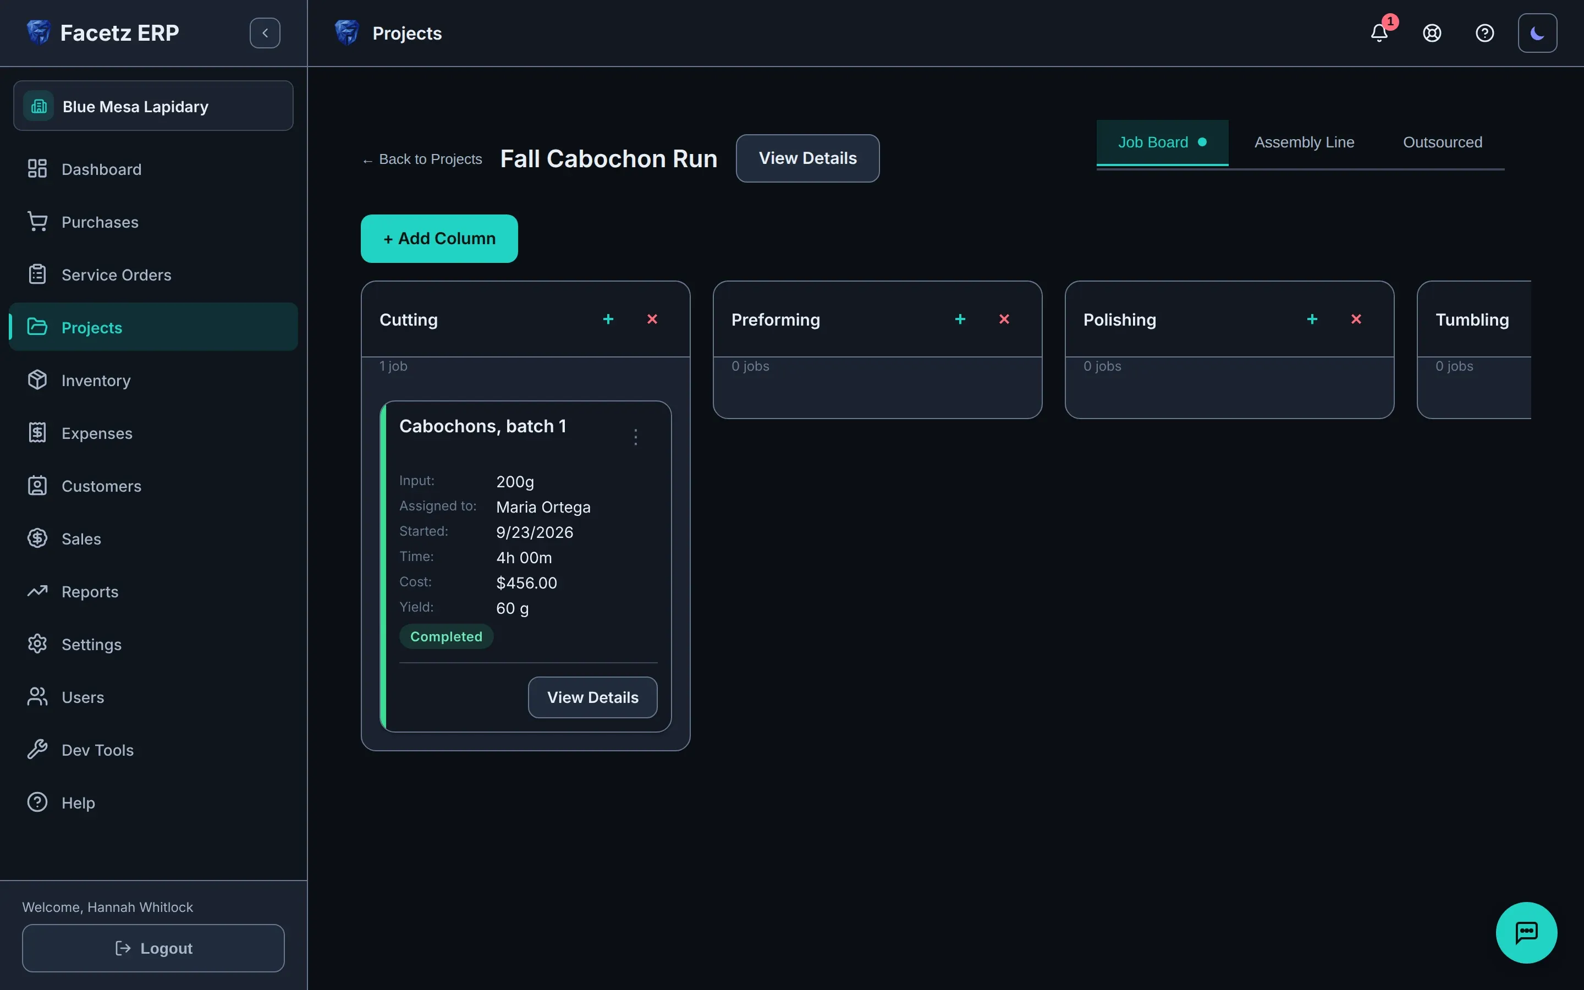This screenshot has width=1584, height=990.
Task: Open Users in the sidebar
Action: point(153,697)
